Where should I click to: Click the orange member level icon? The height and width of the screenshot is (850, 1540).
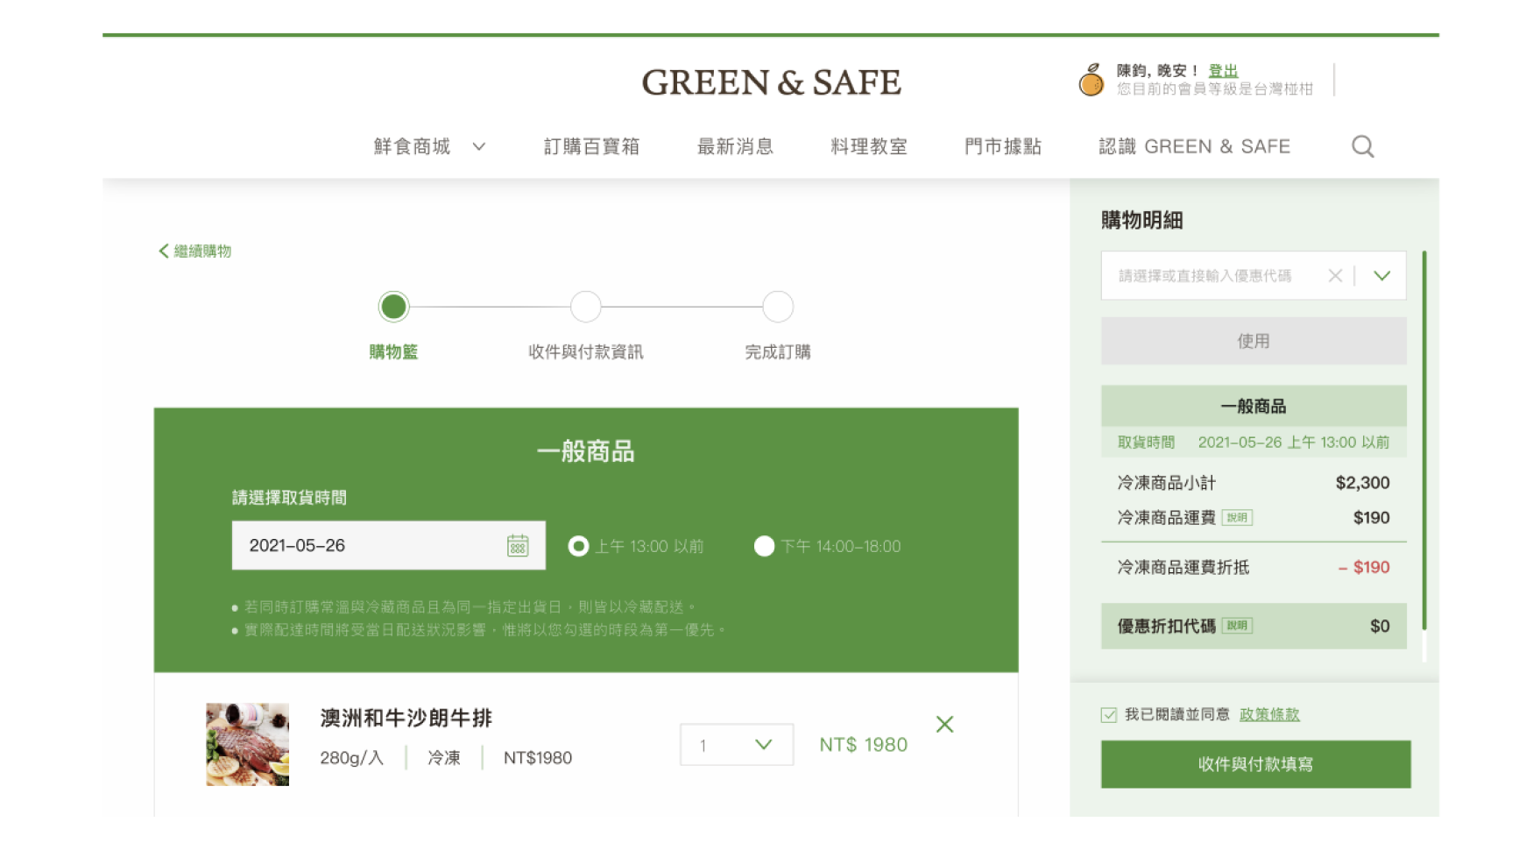pos(1091,81)
